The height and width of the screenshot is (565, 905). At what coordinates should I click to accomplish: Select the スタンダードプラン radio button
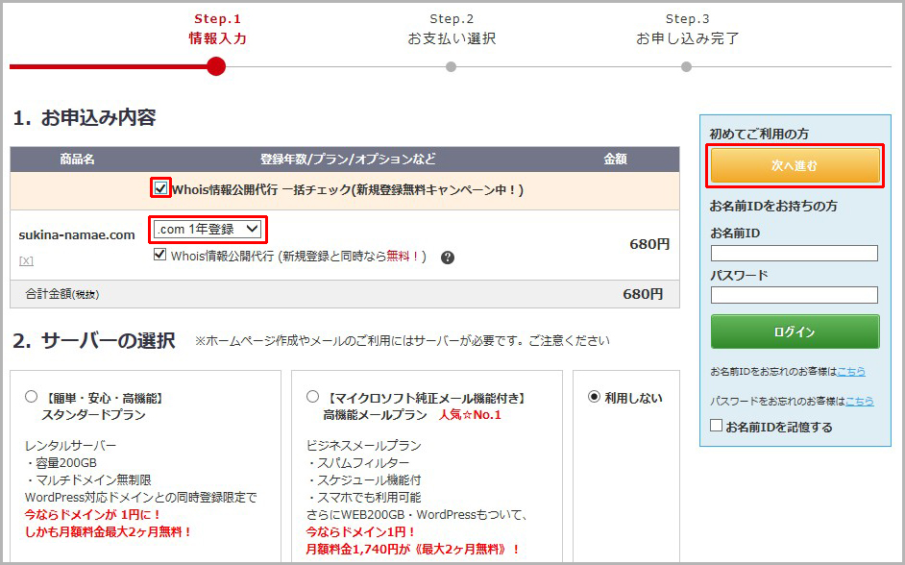tap(31, 397)
